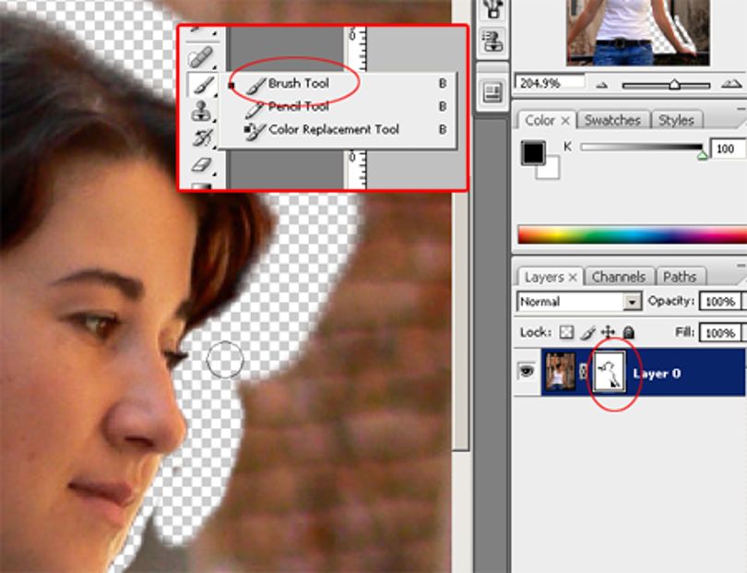Click the lock all padlock icon
Viewport: 747px width, 573px height.
click(x=628, y=332)
